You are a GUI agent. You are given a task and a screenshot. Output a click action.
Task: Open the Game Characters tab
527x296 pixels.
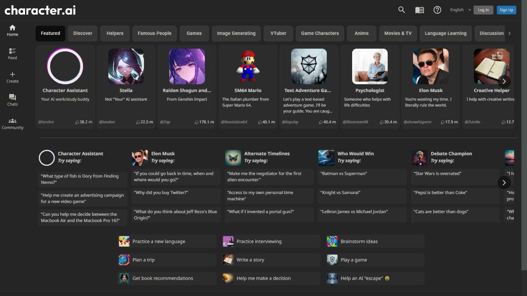tap(320, 33)
